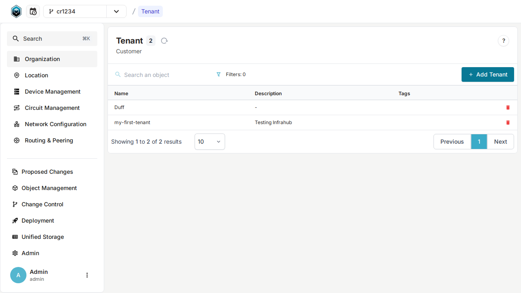Go to Next results page
521x293 pixels.
pos(500,142)
